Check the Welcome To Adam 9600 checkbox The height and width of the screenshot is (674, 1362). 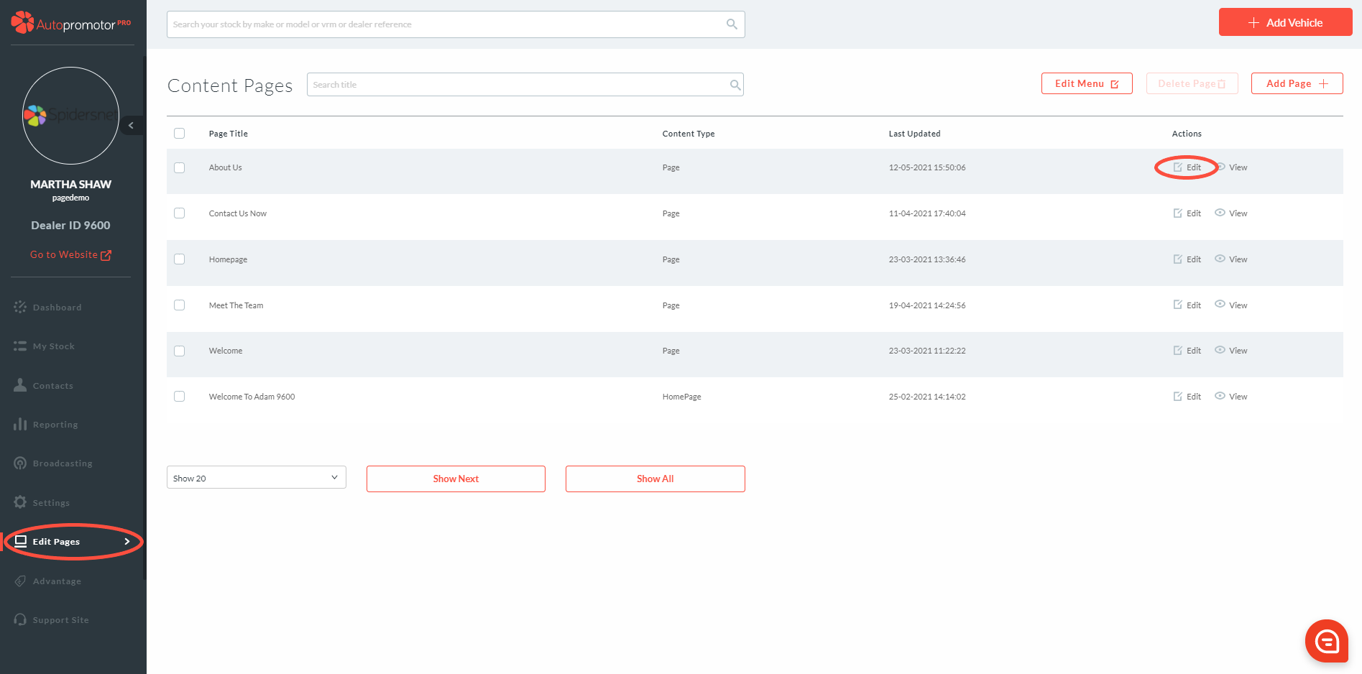click(180, 397)
